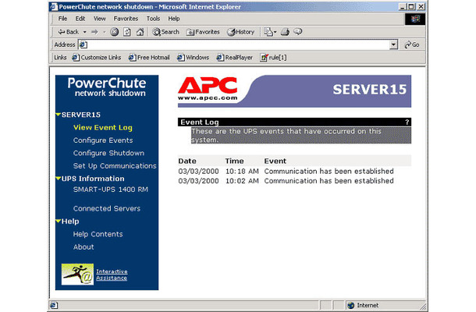Image resolution: width=476 pixels, height=312 pixels.
Task: Open the Customize Links shortcut
Action: 97,58
